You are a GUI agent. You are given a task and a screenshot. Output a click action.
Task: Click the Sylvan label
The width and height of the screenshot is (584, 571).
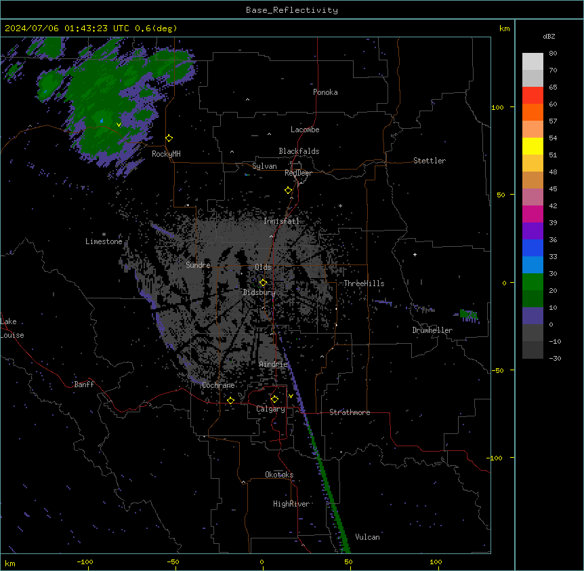click(x=264, y=166)
